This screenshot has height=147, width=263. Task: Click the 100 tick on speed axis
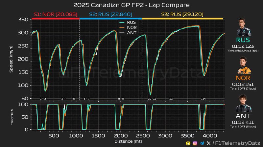(23, 85)
